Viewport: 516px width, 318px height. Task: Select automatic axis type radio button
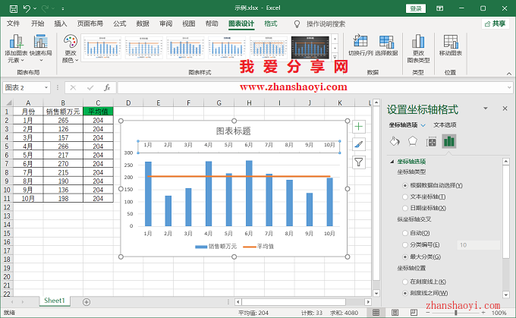[405, 186]
